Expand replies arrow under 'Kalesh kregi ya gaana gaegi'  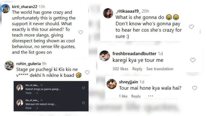37,93
